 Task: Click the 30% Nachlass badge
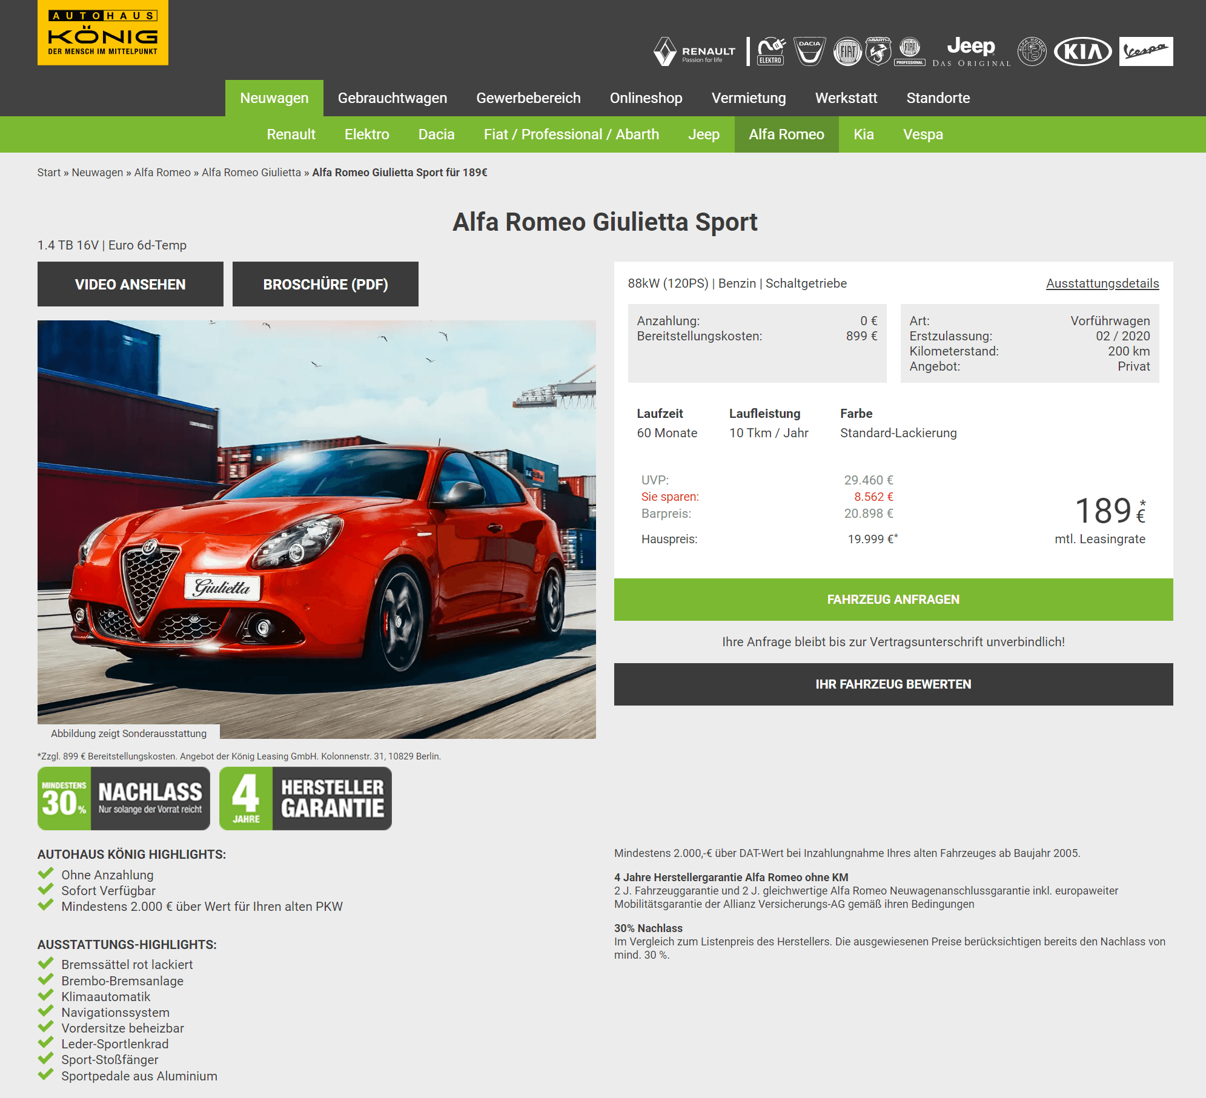click(x=124, y=798)
